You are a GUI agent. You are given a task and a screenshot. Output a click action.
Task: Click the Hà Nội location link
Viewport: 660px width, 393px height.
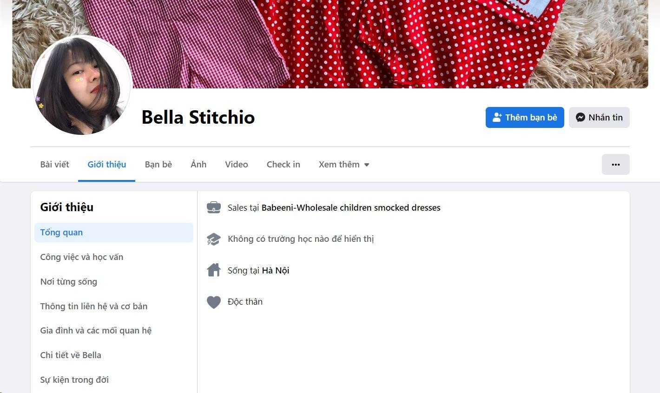click(276, 271)
